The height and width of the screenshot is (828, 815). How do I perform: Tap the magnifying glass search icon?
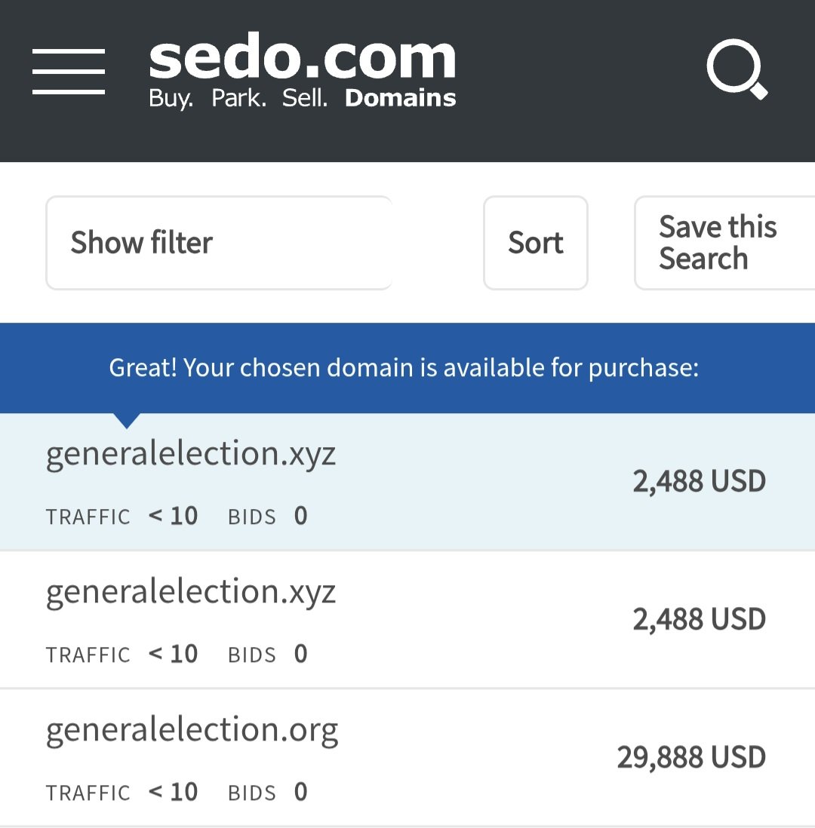coord(736,69)
